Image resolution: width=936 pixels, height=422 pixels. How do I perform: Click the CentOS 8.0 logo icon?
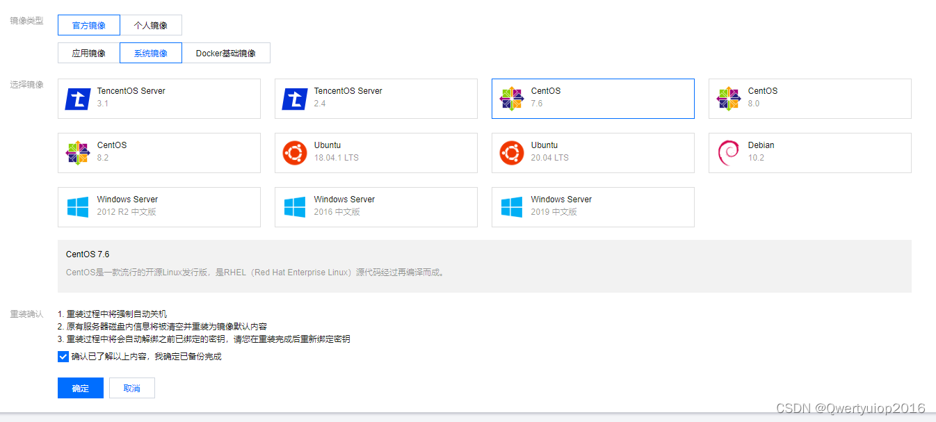728,99
